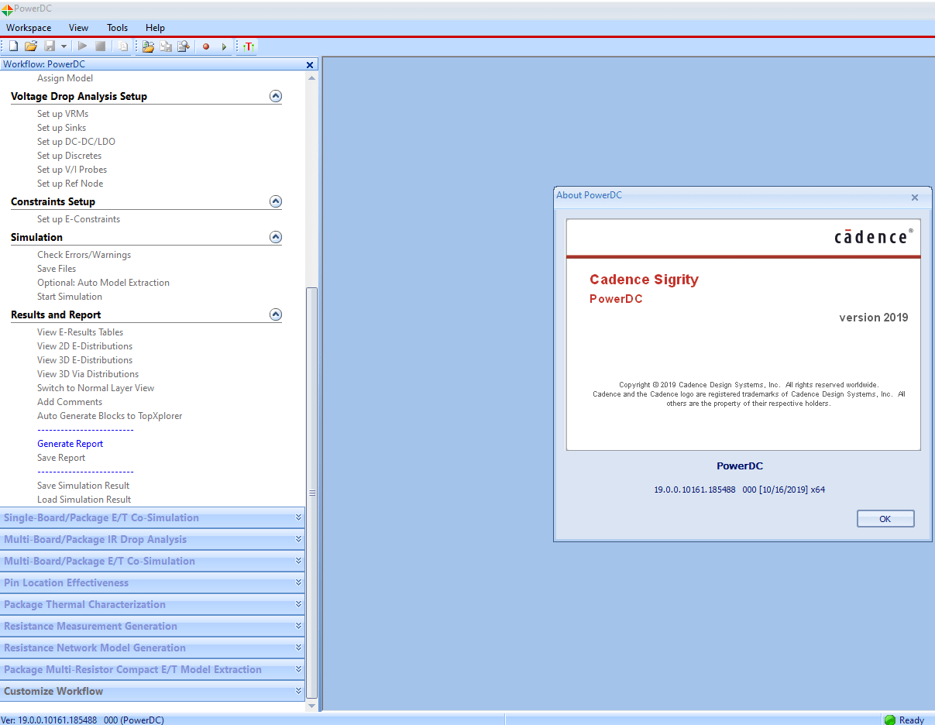Click Set up V/I Probes
Screen dimensions: 935x725
pyautogui.click(x=72, y=170)
